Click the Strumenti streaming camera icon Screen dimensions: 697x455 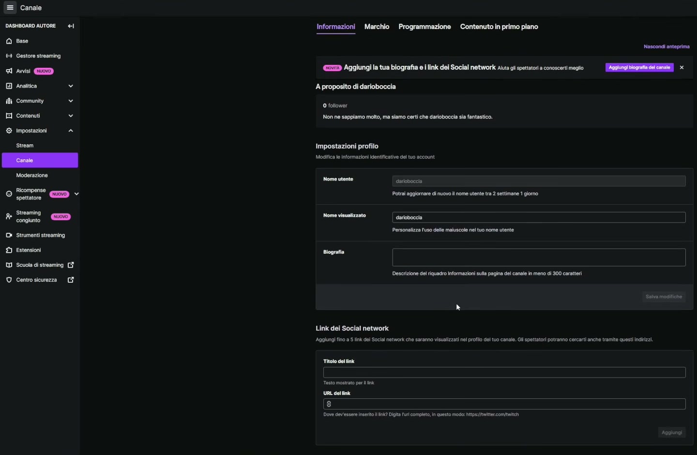(9, 235)
